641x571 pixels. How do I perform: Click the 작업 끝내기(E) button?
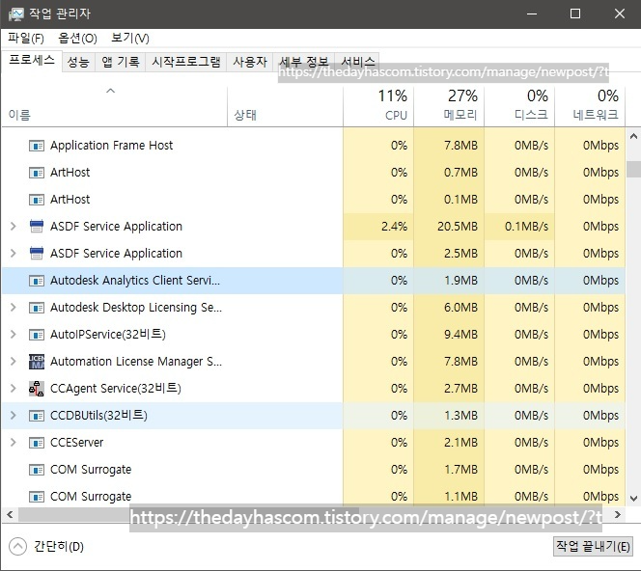pos(593,546)
